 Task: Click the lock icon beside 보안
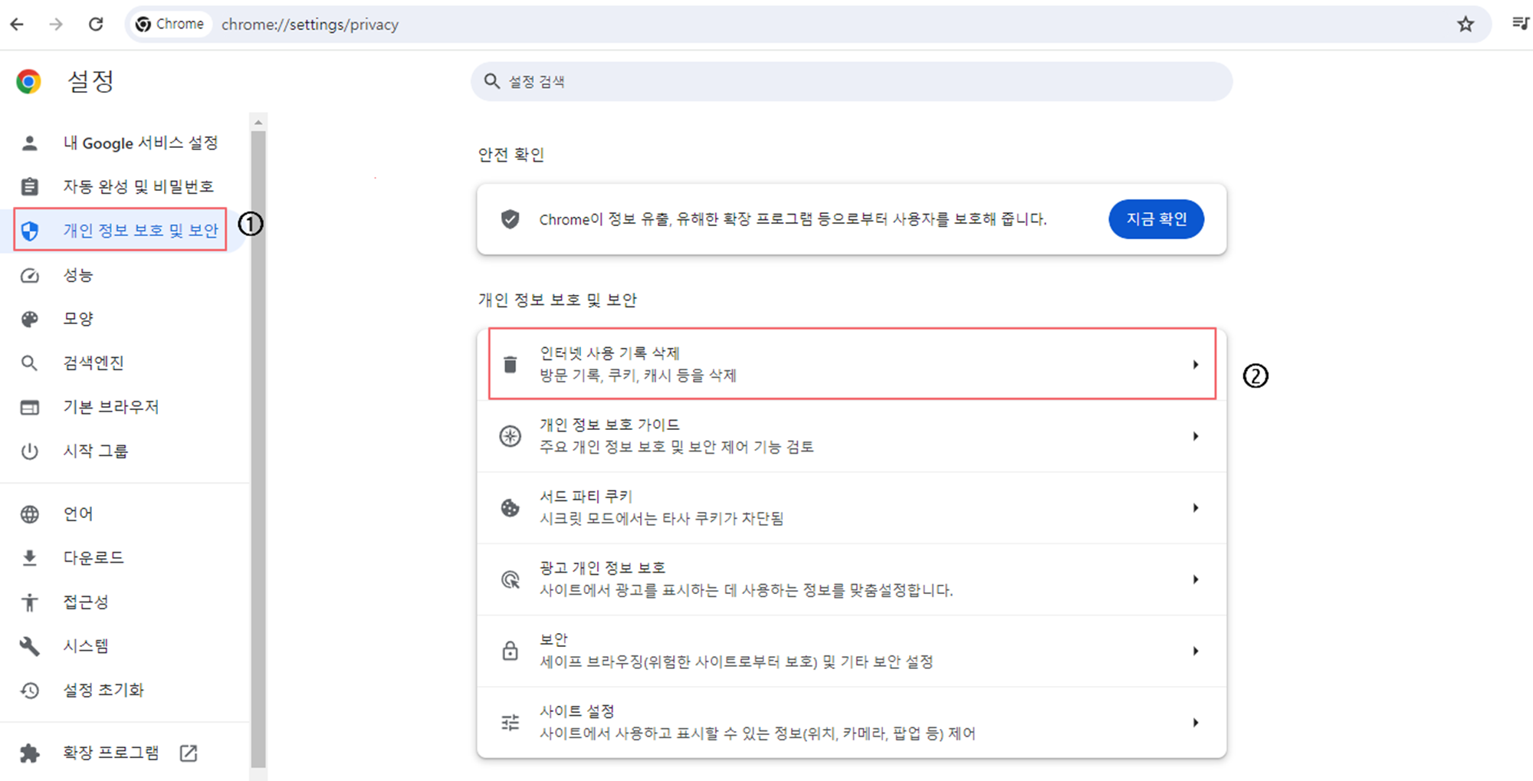[510, 651]
